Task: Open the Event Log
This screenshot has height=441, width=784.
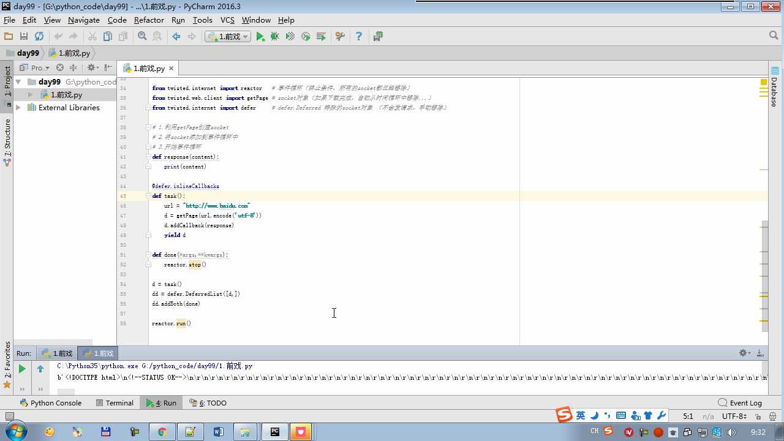Action: tap(740, 403)
